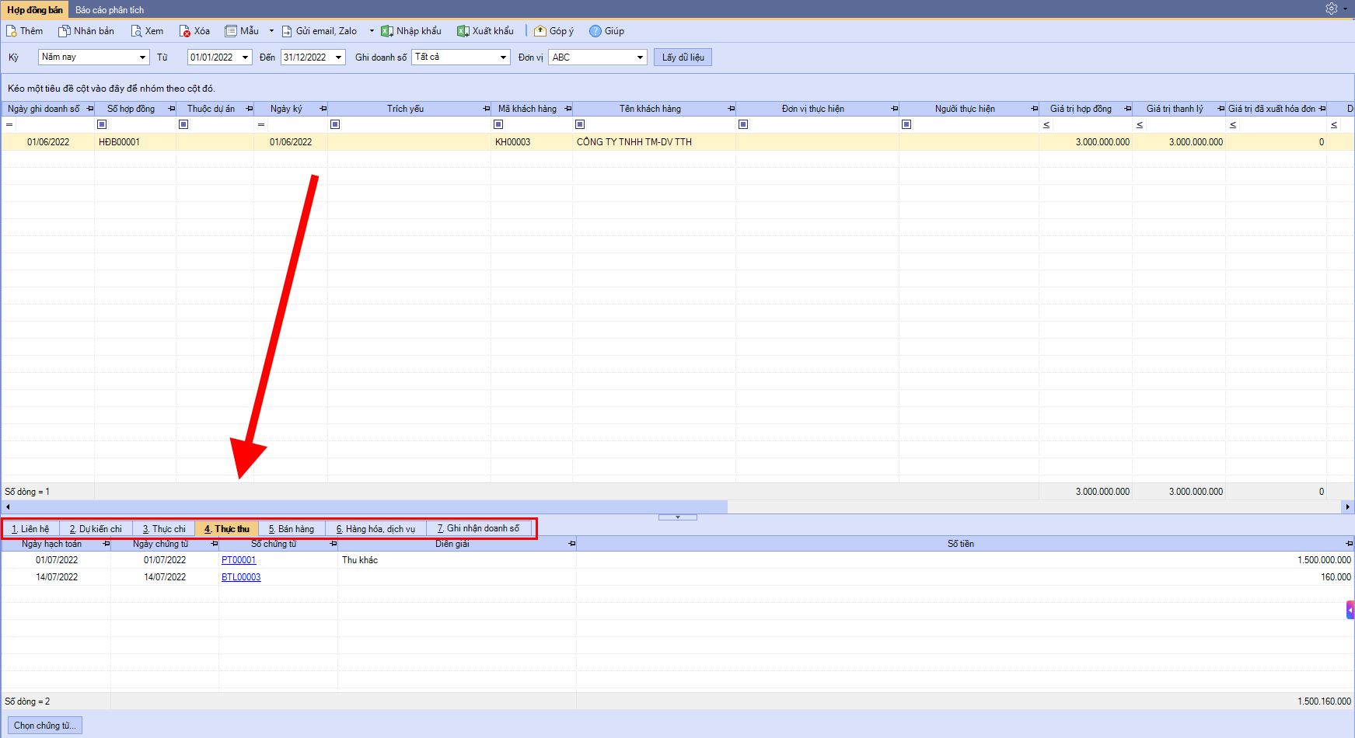Pin the Mã khách hàng column

[568, 109]
